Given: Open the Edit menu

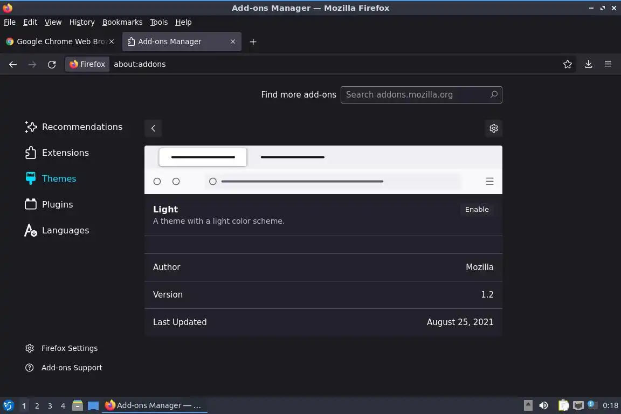Looking at the screenshot, I should point(30,22).
